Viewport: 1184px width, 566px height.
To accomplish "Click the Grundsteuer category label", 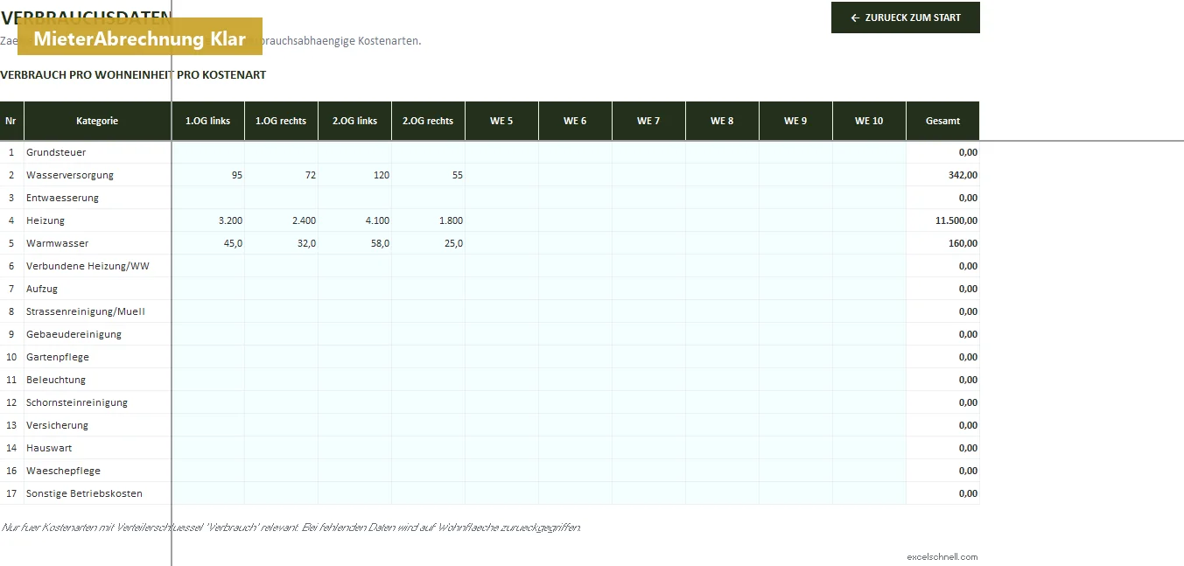I will [56, 152].
